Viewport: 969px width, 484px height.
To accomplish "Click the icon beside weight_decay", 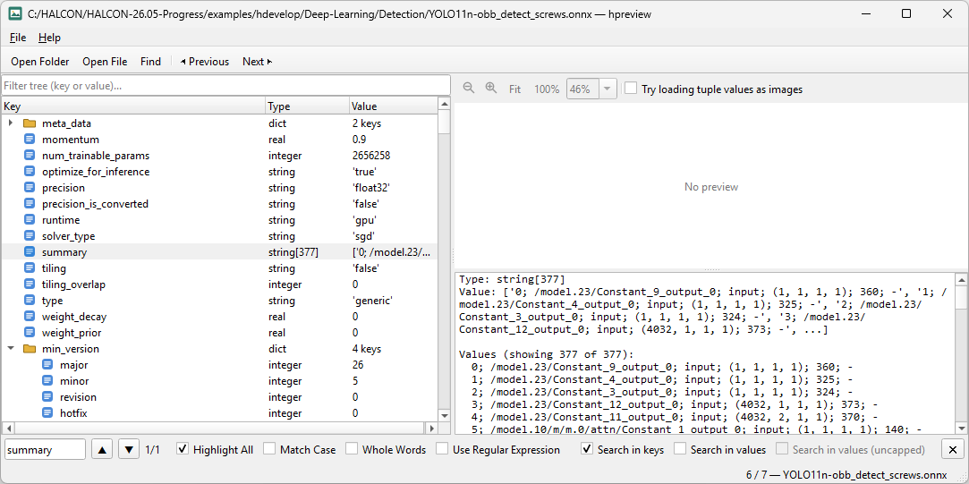I will (x=30, y=317).
